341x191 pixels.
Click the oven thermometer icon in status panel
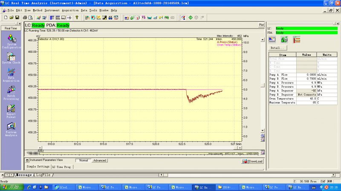point(296,40)
